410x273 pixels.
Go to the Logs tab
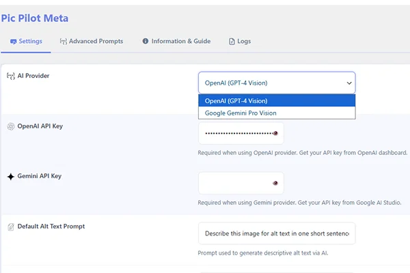click(x=240, y=41)
